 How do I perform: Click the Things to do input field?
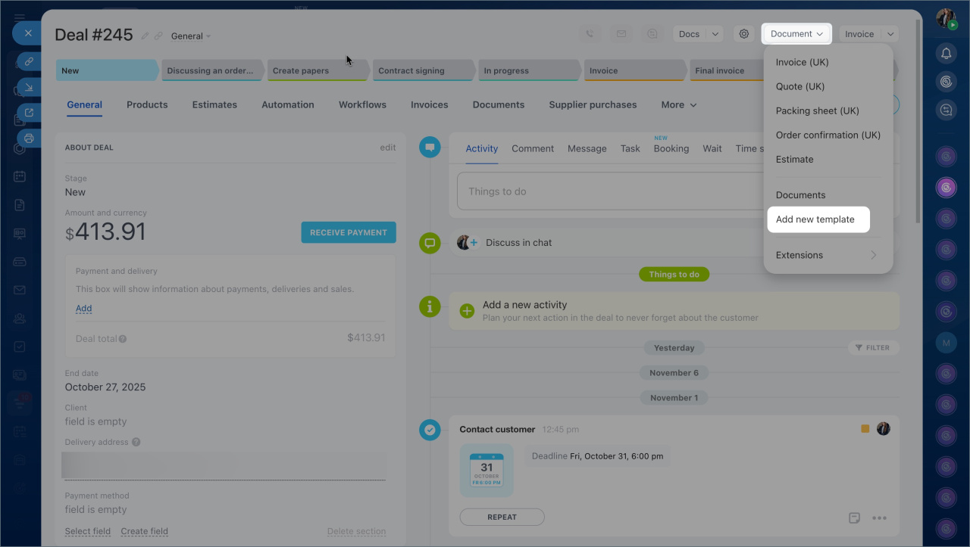point(606,192)
